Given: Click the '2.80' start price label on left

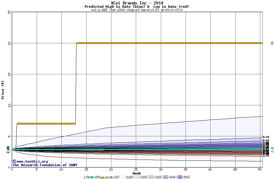Looking at the screenshot, I should click(x=8, y=149).
